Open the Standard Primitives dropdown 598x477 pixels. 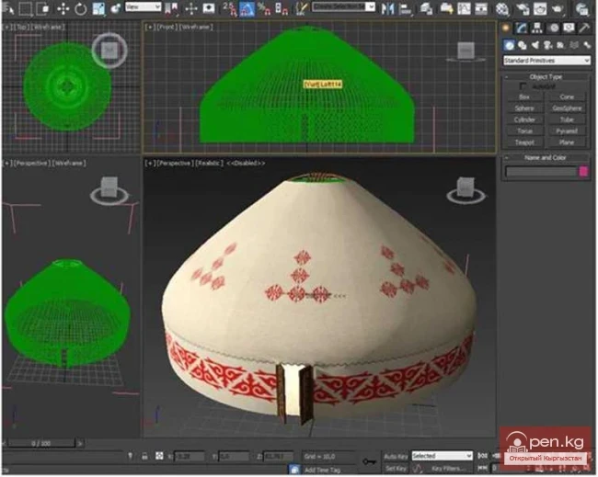coord(546,61)
